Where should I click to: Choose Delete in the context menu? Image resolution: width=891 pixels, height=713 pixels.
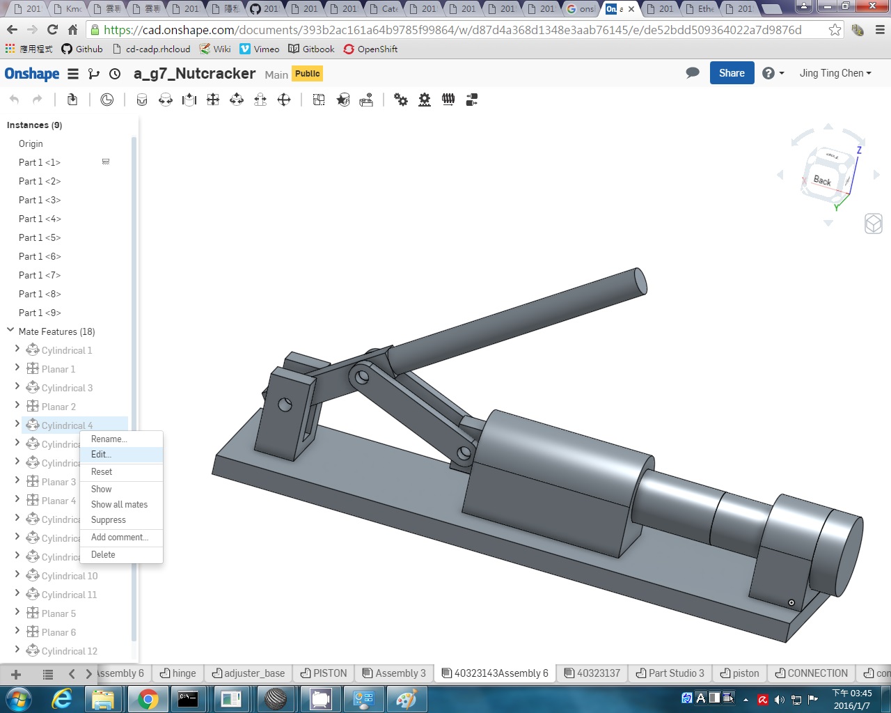coord(122,555)
